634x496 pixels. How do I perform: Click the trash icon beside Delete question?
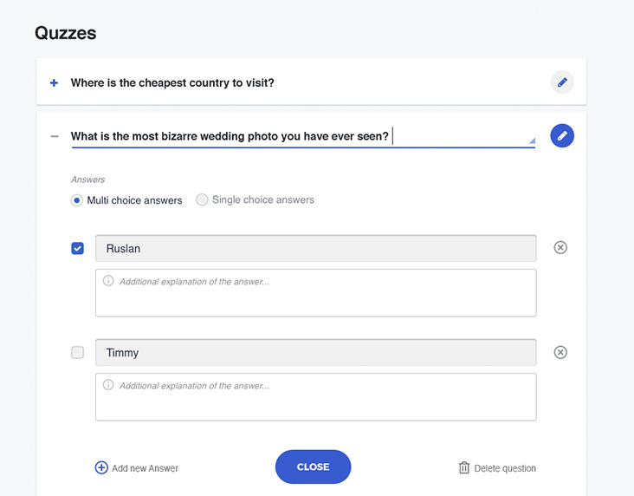[464, 467]
